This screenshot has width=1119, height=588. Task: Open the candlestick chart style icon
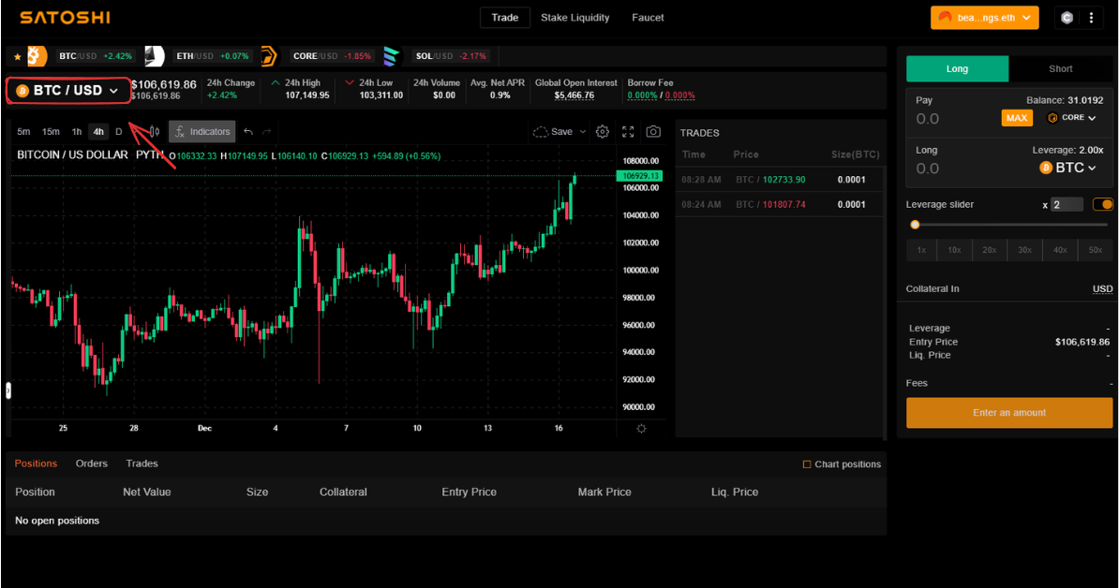pyautogui.click(x=155, y=132)
